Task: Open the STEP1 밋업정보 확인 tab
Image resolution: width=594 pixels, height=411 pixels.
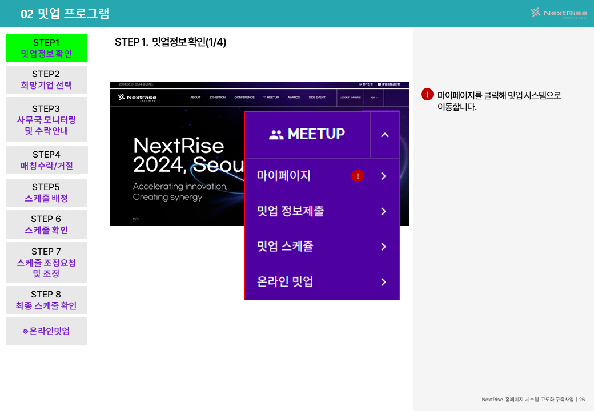Action: click(47, 48)
